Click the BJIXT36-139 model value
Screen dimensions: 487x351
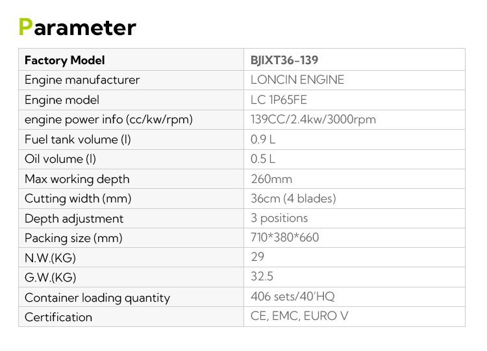[x=284, y=60]
